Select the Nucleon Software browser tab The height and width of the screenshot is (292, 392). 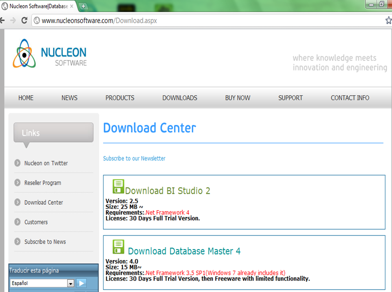pos(38,6)
